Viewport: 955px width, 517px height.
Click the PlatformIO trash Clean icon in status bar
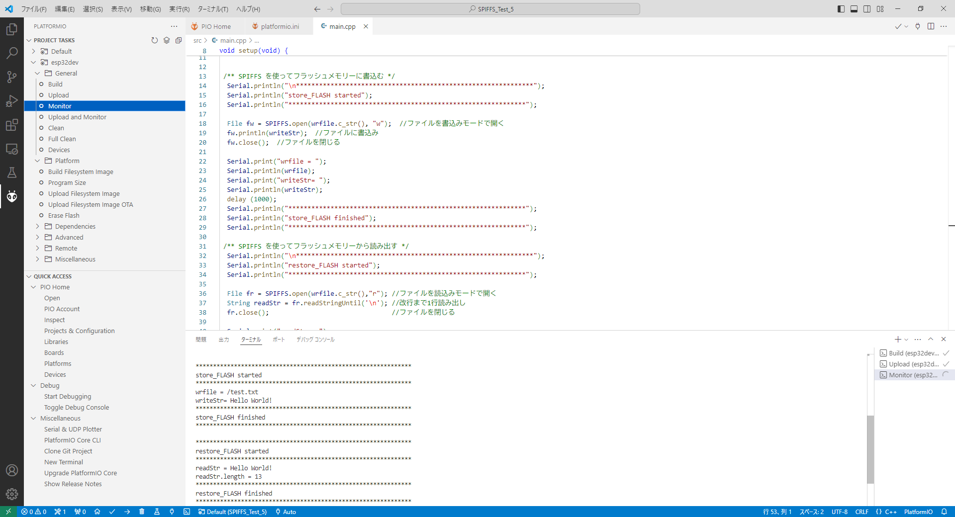(142, 512)
